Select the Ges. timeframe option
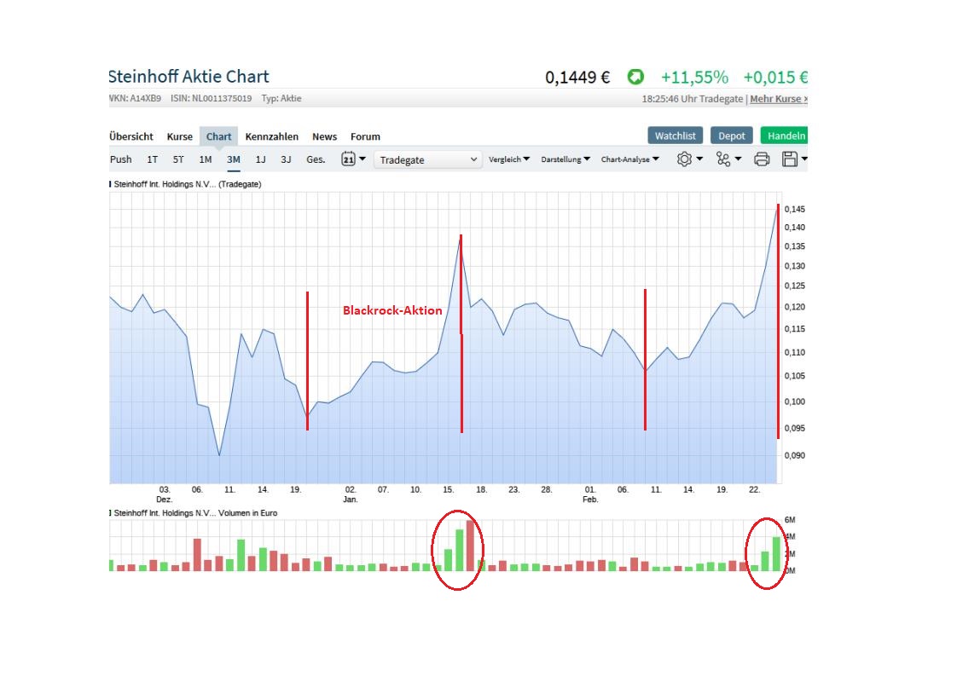This screenshot has height=676, width=957. click(314, 159)
